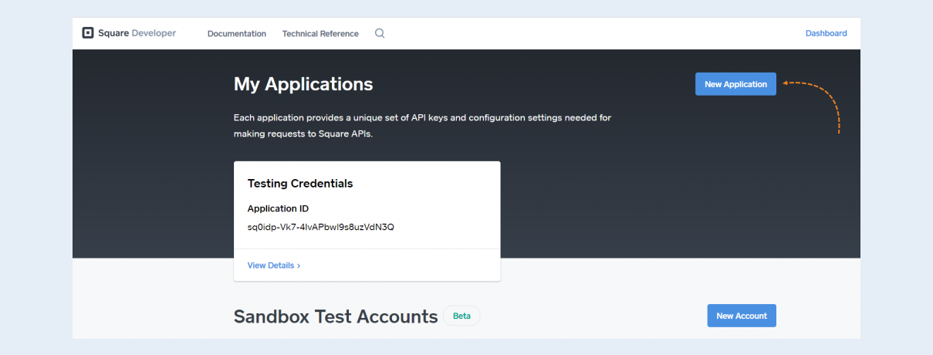This screenshot has height=355, width=933.
Task: Go to the Dashboard link
Action: [x=826, y=33]
